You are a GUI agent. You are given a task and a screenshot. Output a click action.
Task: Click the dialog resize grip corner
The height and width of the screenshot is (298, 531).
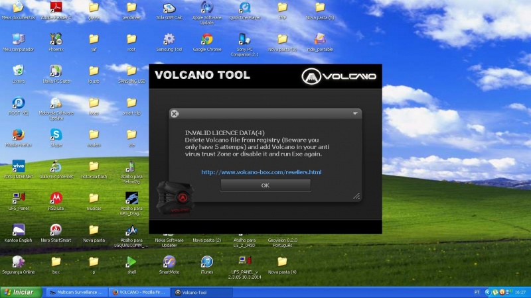[x=356, y=196]
